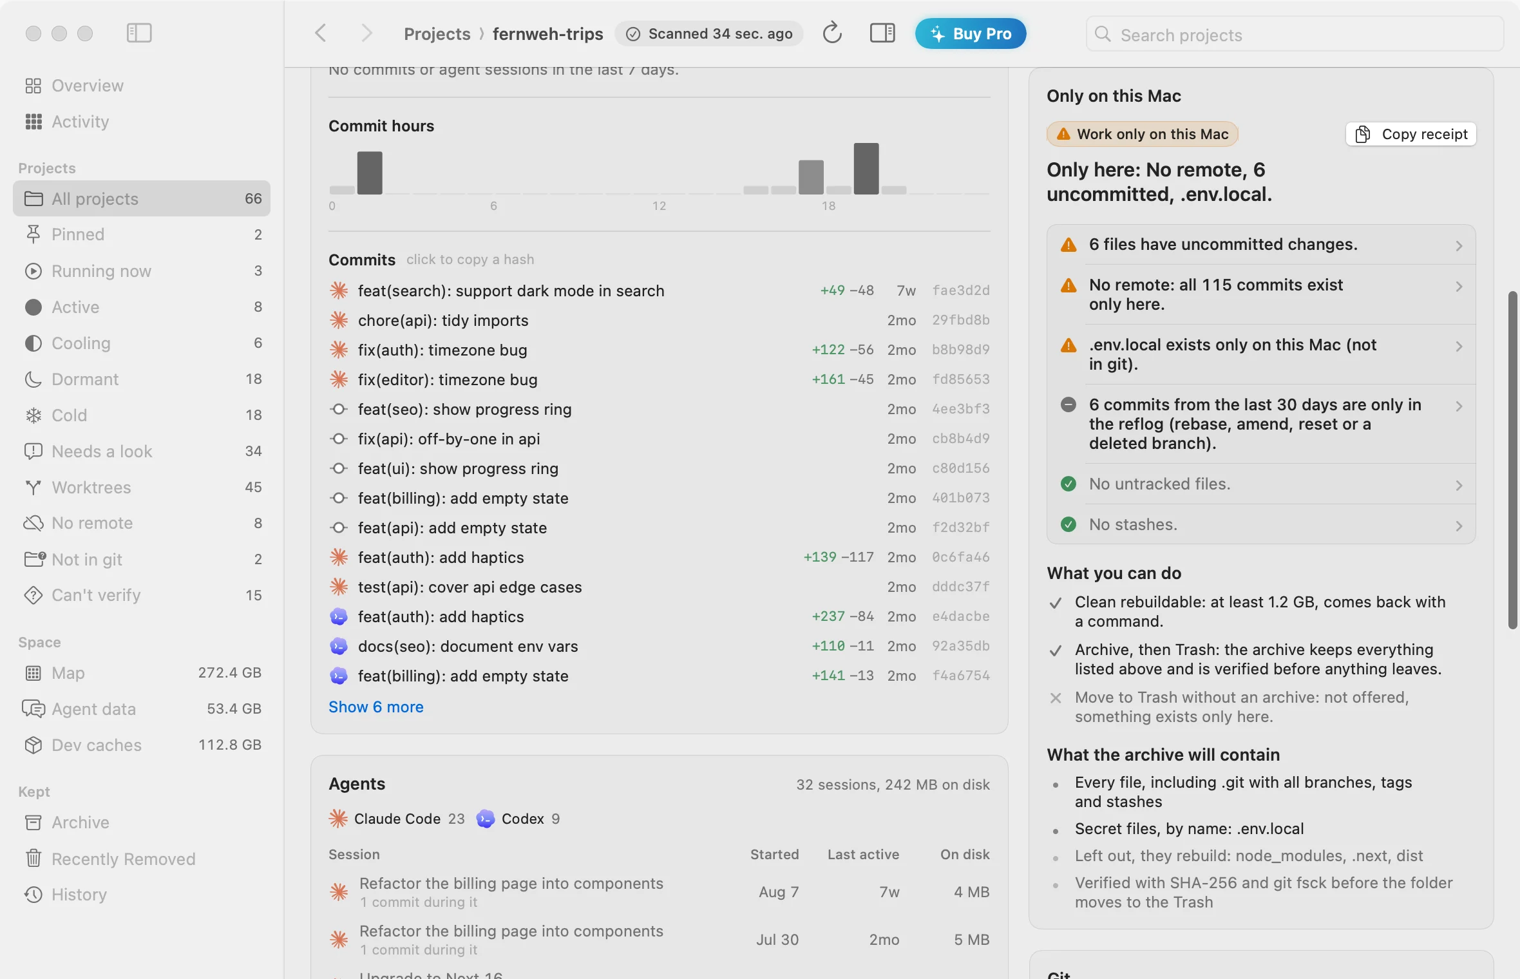Select the Codex agent filter chip
The width and height of the screenshot is (1520, 979).
coord(518,819)
